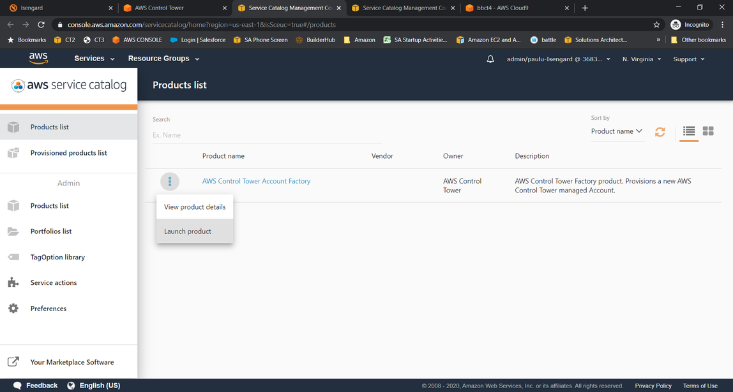Expand the Support dropdown menu
This screenshot has height=392, width=733.
(688, 59)
